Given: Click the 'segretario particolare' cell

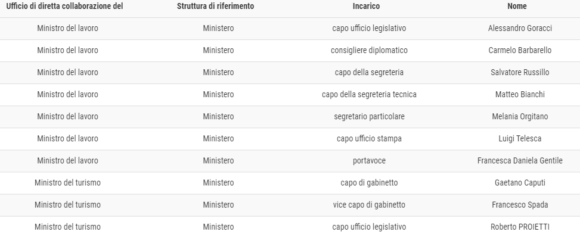Looking at the screenshot, I should [369, 116].
